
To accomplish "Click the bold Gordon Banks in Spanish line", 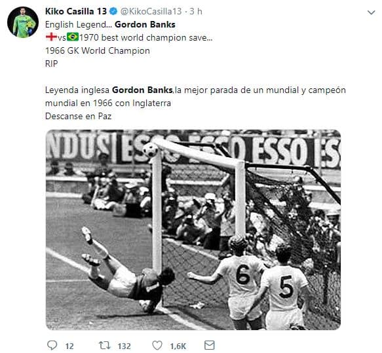I will [142, 90].
